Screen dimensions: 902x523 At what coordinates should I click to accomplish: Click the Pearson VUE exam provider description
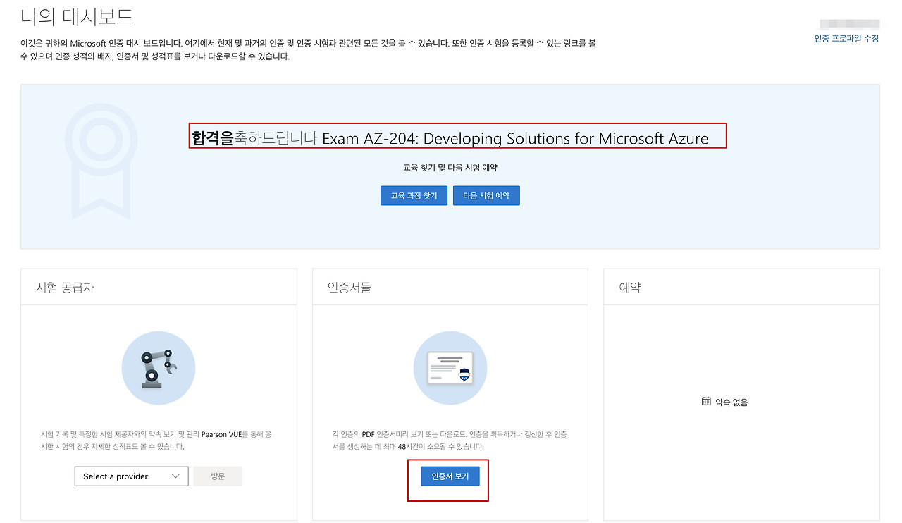click(x=156, y=441)
